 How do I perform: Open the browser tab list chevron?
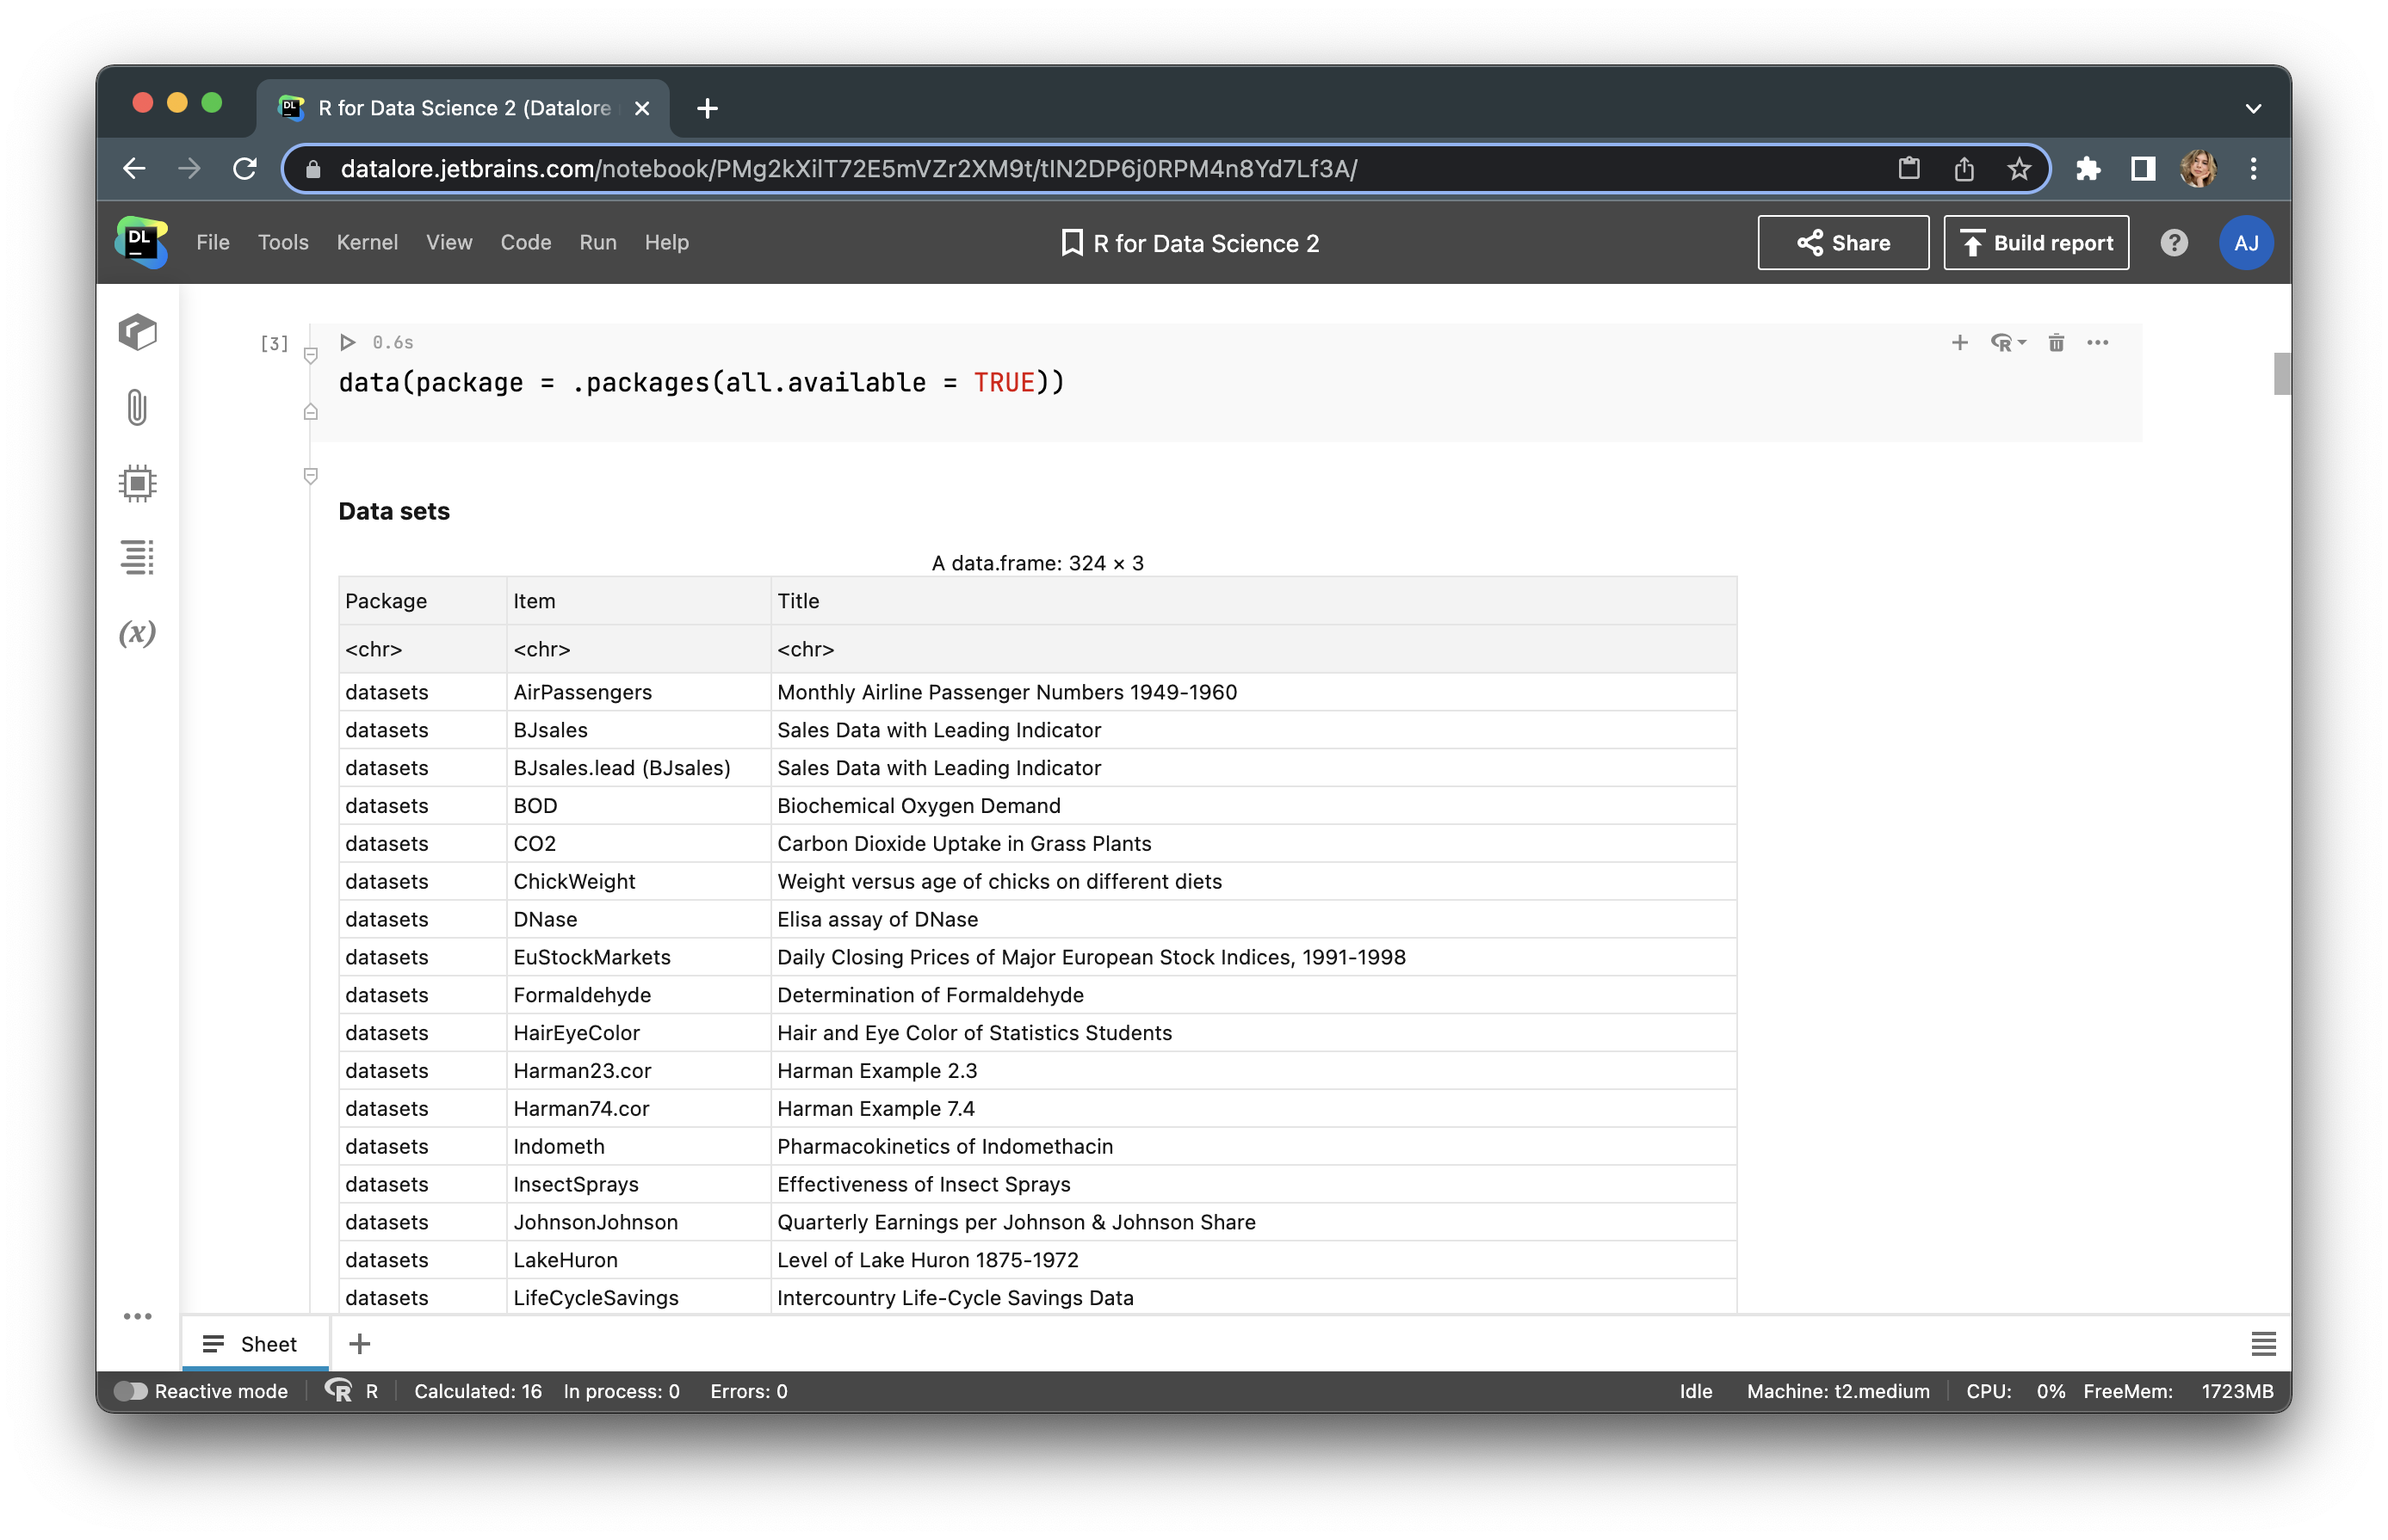point(2252,108)
